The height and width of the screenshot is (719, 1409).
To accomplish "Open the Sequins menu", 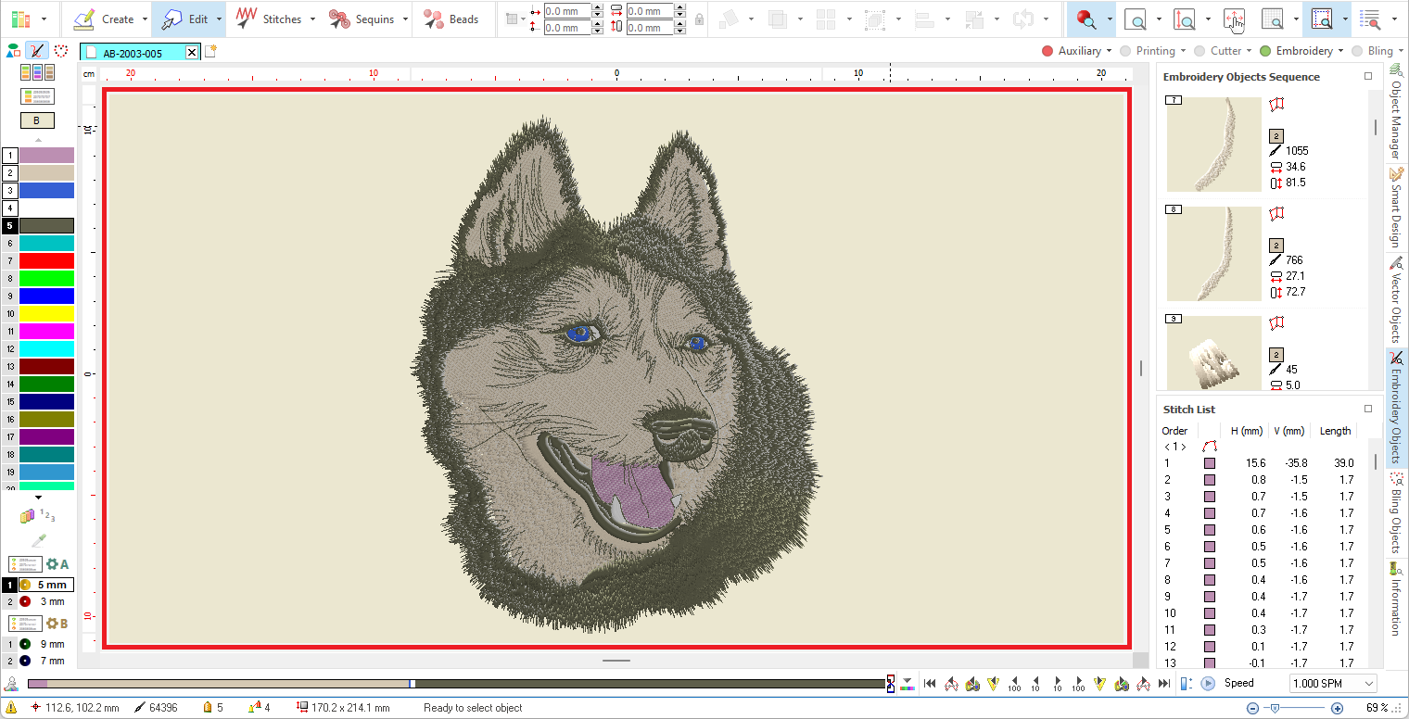I will 368,19.
